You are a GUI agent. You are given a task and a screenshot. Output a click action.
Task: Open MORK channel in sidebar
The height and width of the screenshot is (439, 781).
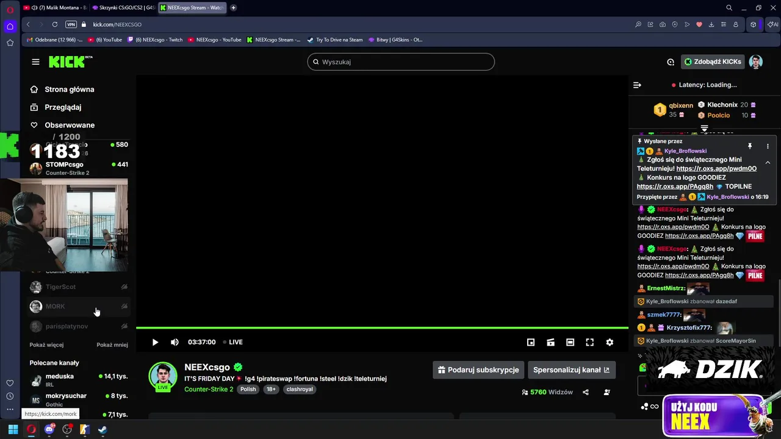pos(79,307)
